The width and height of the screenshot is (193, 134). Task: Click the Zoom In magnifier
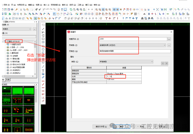(77, 9)
